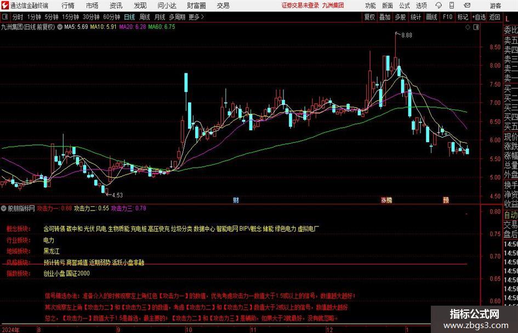Viewport: 518px width, 333px height.
Task: Switch to 30分钟 period tab
Action: [x=91, y=17]
